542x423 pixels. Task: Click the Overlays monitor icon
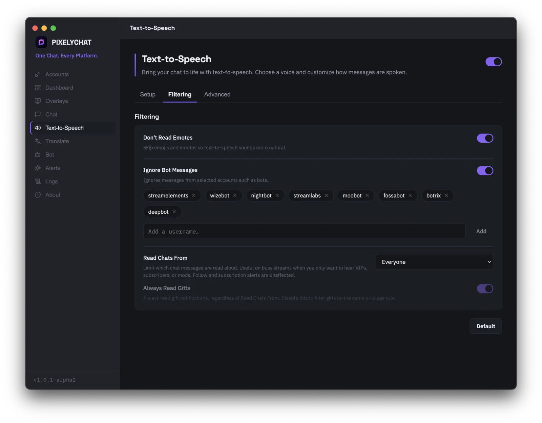38,101
